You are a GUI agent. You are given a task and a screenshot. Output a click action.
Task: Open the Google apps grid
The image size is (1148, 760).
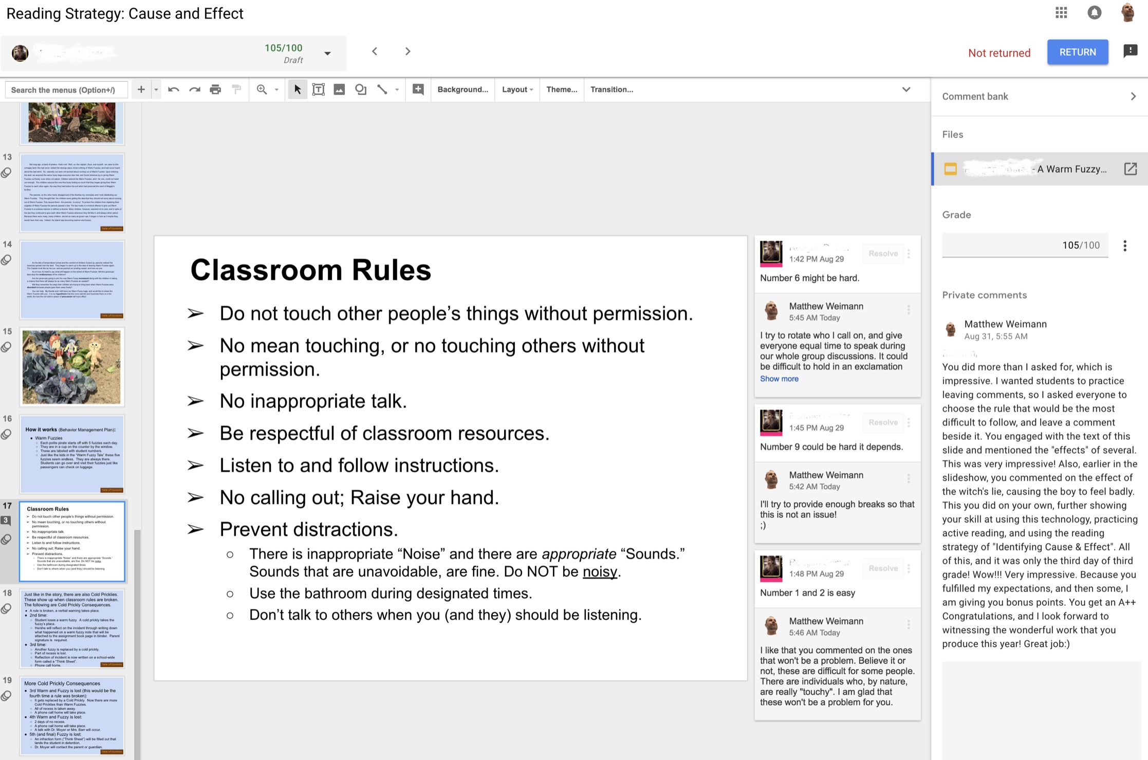(x=1061, y=13)
